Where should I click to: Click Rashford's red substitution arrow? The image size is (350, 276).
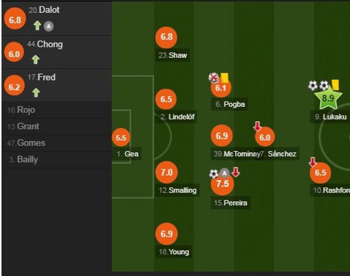[313, 162]
